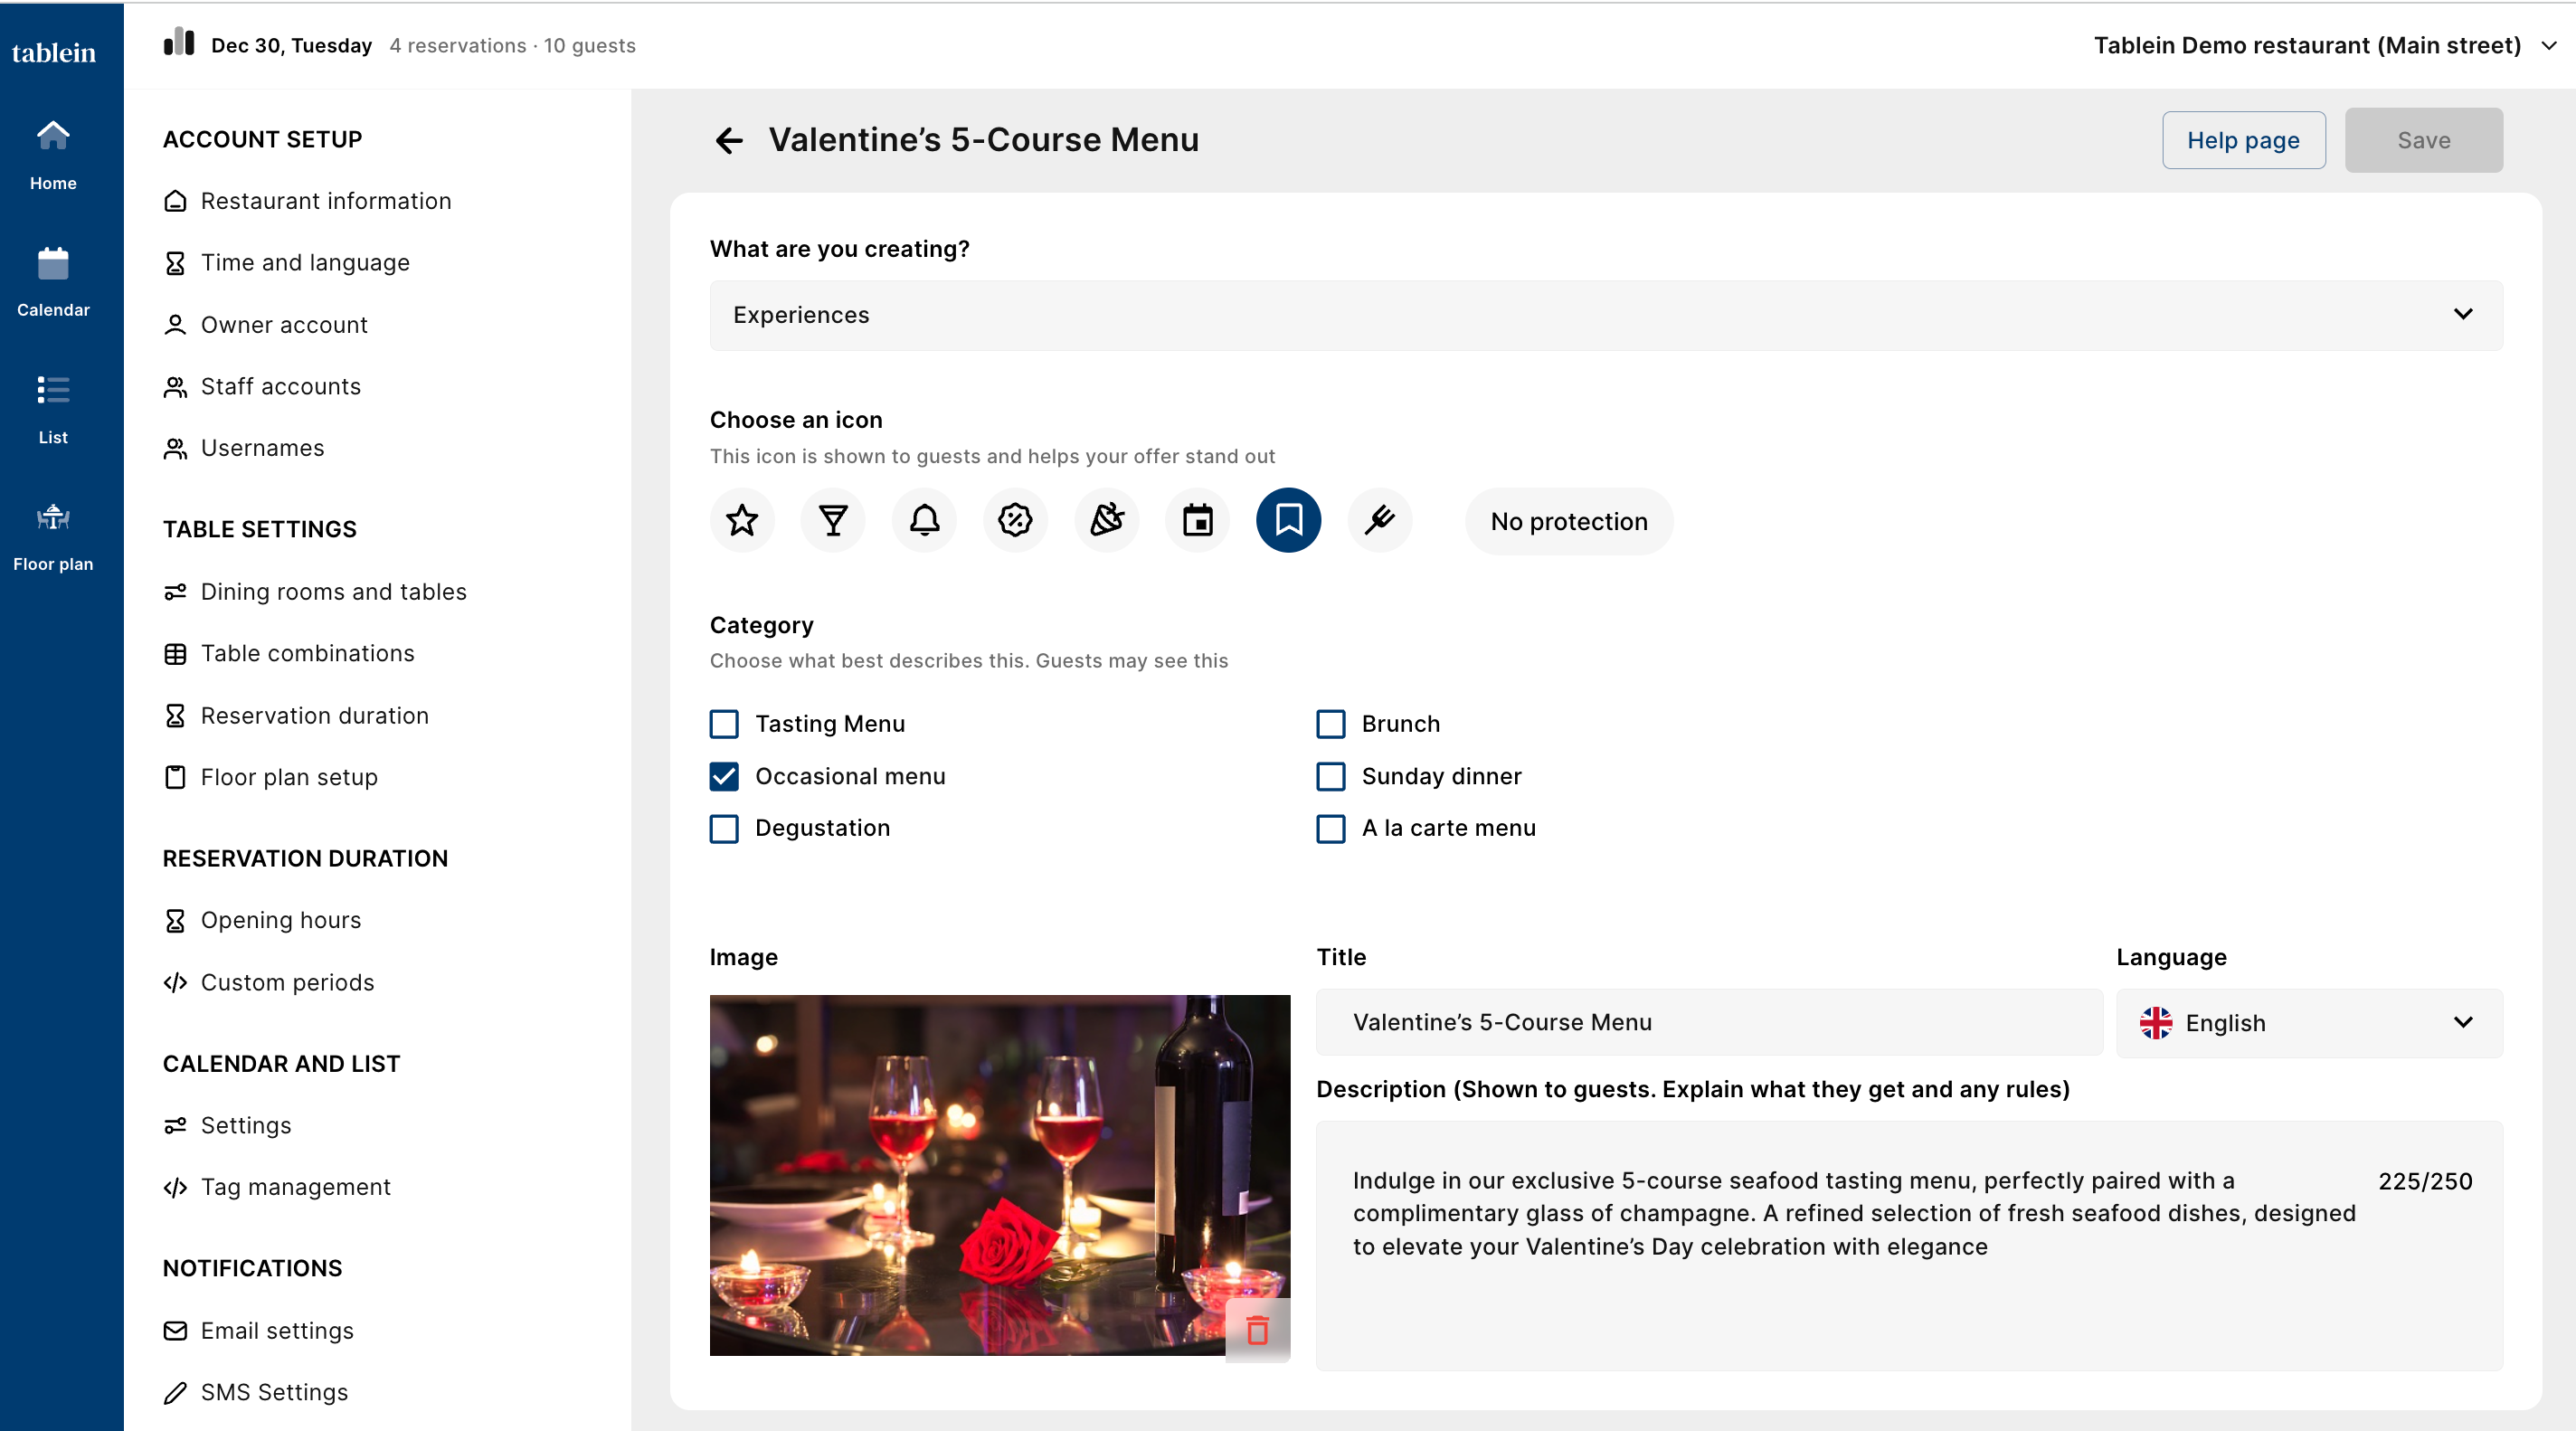Delete the uploaded image with trash icon
Screen dimensions: 2576x1431
tap(1257, 1330)
